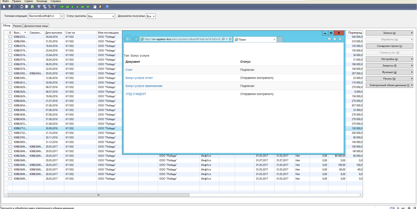Open the Типовая операция dropdown
This screenshot has width=417, height=209.
[62, 16]
